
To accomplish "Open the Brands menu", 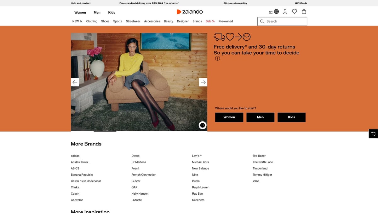I will point(197,21).
